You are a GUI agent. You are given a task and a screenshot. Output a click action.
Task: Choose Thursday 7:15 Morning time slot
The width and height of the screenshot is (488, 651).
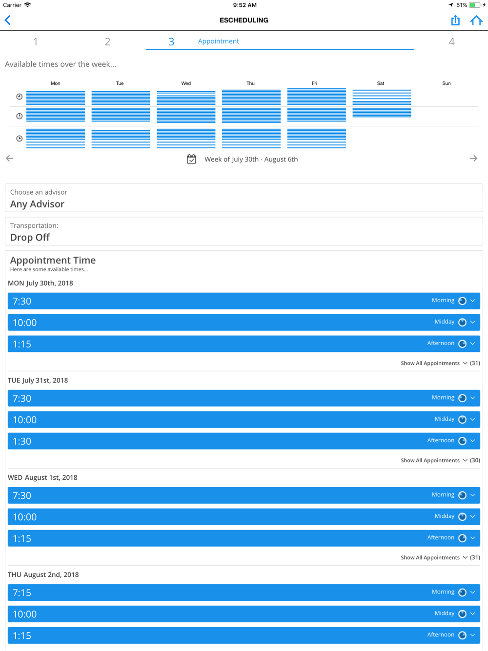coord(244,592)
